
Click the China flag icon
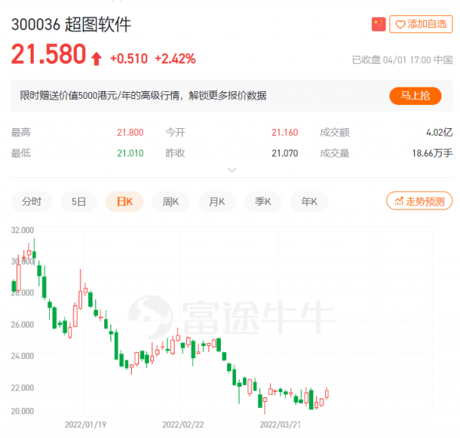coord(379,24)
